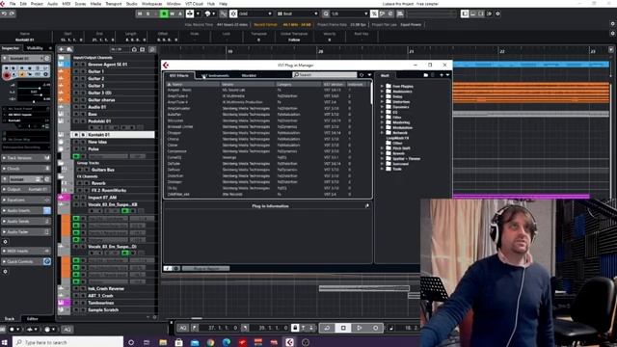Image resolution: width=617 pixels, height=347 pixels.
Task: Expand the Equalizers inspector section
Action: pyautogui.click(x=26, y=200)
